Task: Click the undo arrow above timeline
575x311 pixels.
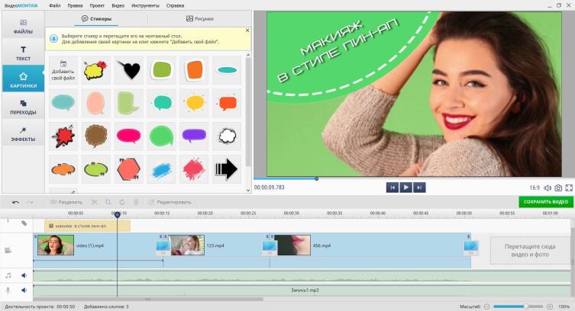Action: [15, 202]
